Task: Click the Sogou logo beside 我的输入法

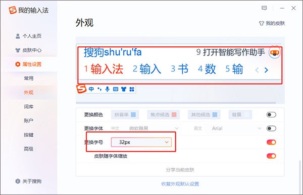Action: (13, 10)
